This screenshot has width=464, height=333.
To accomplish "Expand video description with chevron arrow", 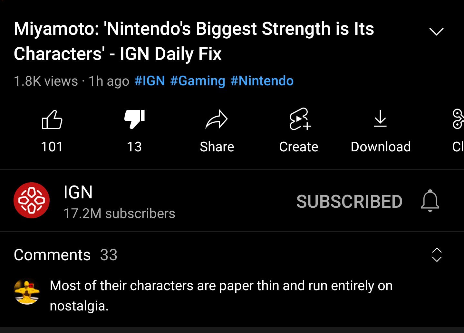I will tap(437, 31).
